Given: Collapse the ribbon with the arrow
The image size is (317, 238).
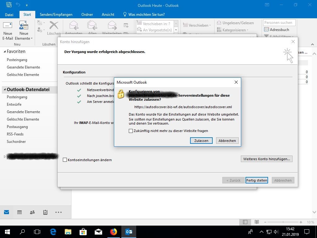Looking at the screenshot, I should click(x=313, y=44).
